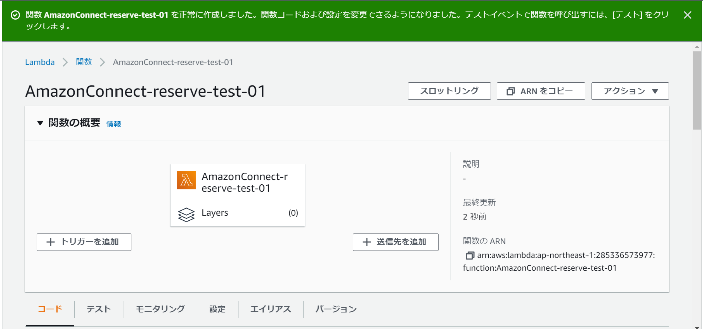Click the plus icon on トリガーを追加
703x329 pixels.
pos(50,242)
